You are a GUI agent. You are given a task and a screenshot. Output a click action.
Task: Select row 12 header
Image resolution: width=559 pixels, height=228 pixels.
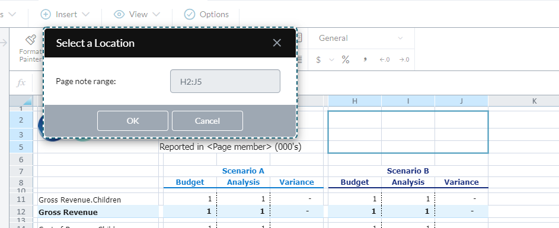[x=21, y=212]
